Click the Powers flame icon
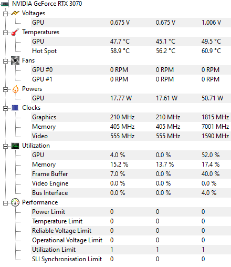 click(x=15, y=89)
